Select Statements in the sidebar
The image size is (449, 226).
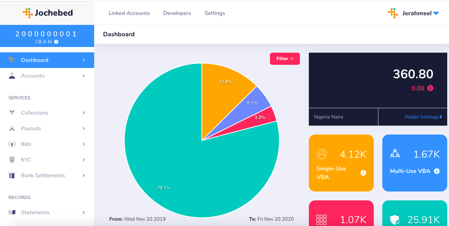(47, 212)
